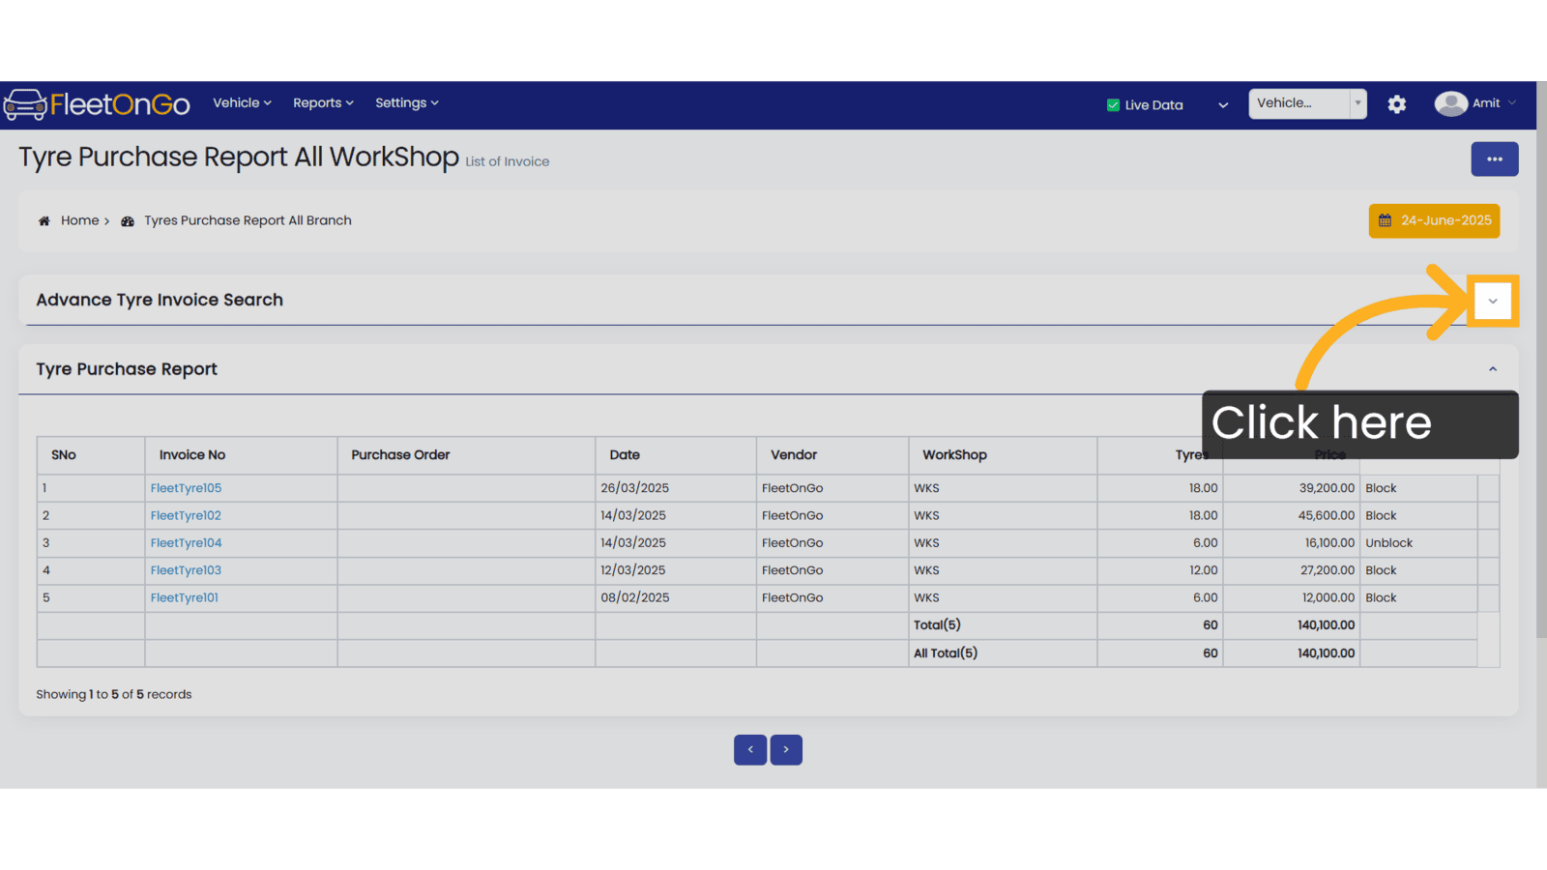
Task: Click Tyres Purchase Report All Branch breadcrumb
Action: tap(248, 220)
